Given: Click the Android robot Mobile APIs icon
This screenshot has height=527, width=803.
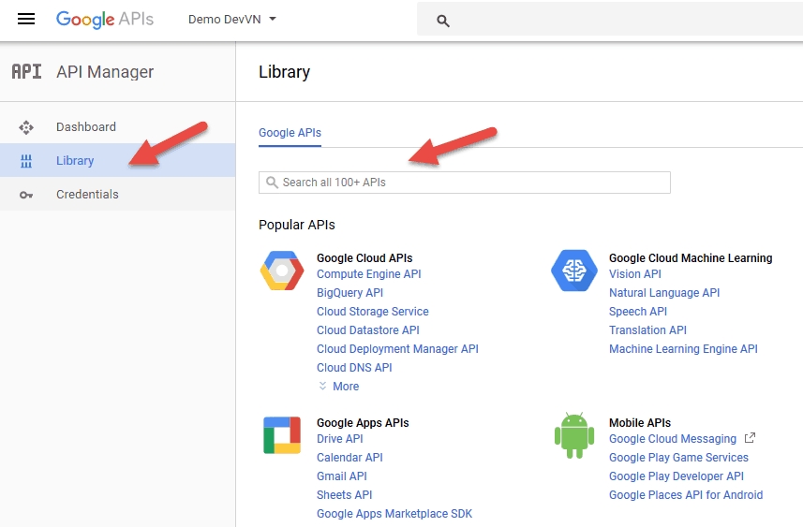Looking at the screenshot, I should 574,435.
